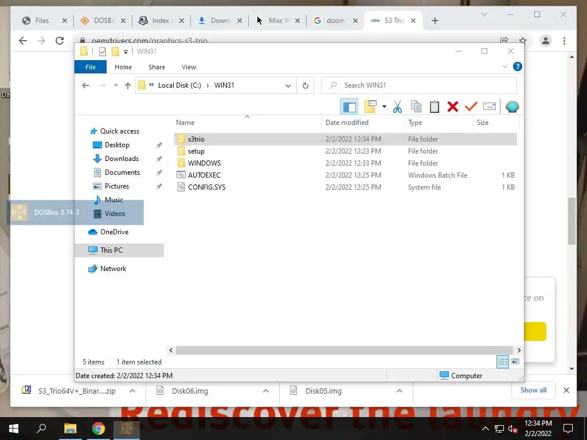Click the folder options toolbar icon
Viewport: 587px width, 440px height.
click(x=370, y=107)
